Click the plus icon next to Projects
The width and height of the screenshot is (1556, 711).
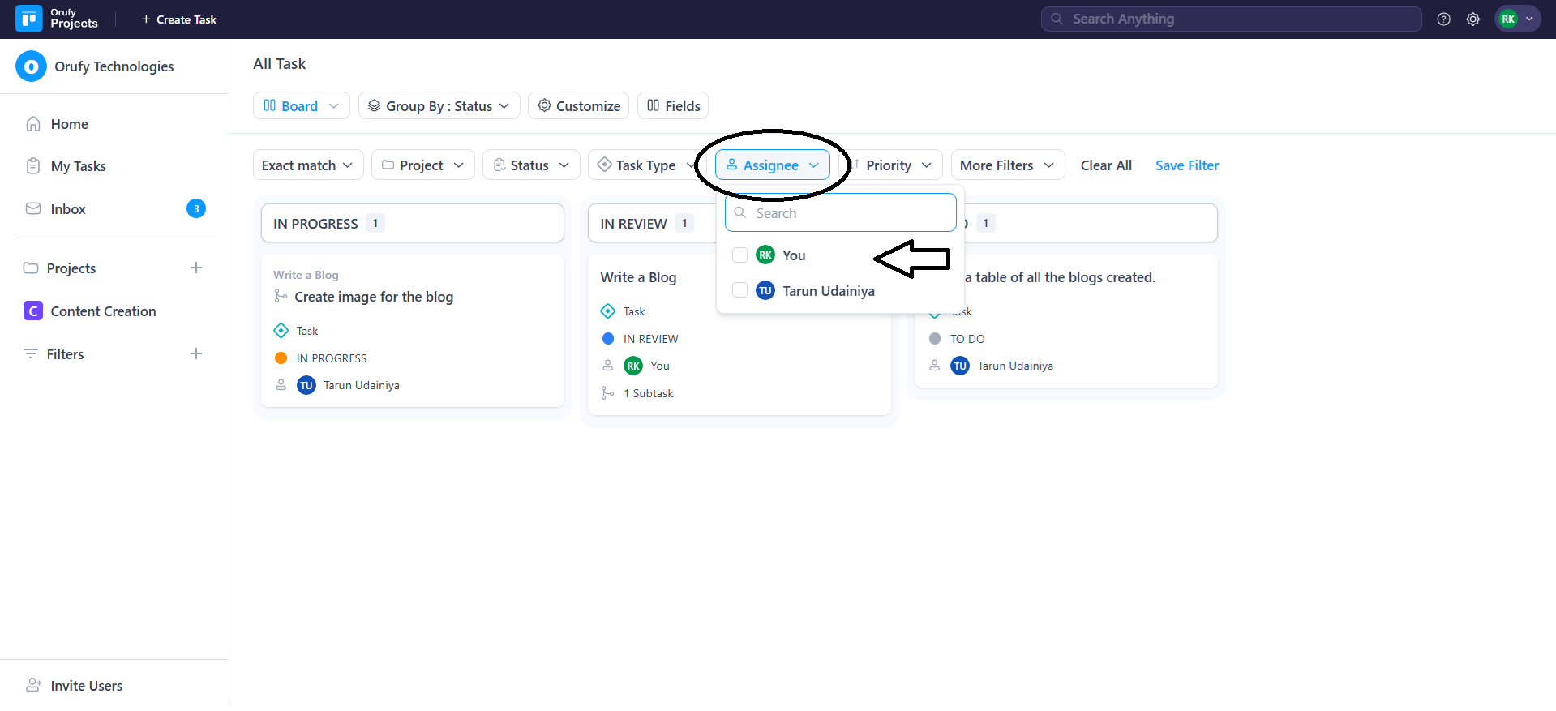pyautogui.click(x=195, y=268)
